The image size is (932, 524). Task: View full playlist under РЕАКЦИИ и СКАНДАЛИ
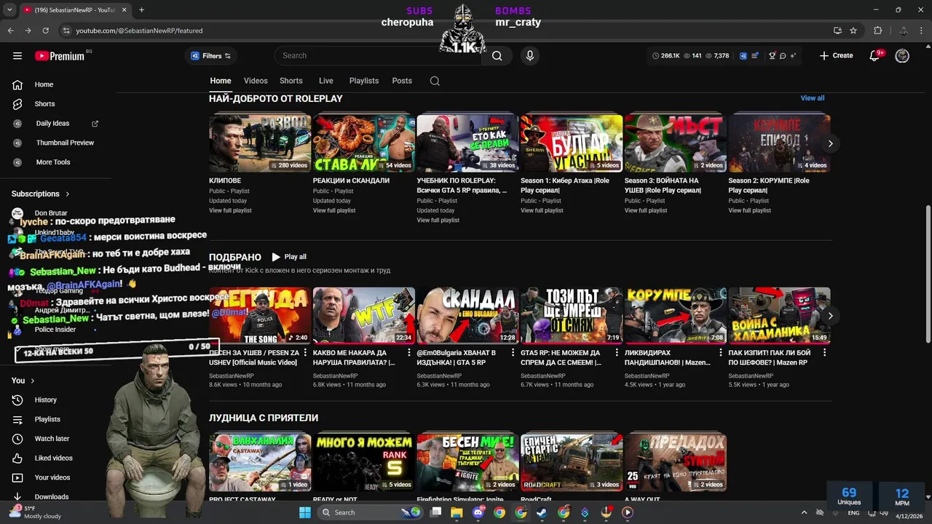click(x=334, y=210)
